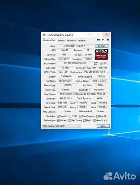Toggle the CUDA checkbox
Screen dimensions: 140x185
point(70,116)
